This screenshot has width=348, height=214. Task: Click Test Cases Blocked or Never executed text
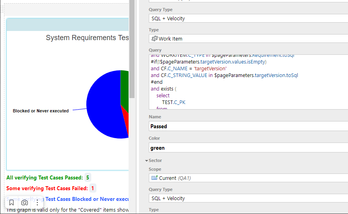tap(87, 199)
